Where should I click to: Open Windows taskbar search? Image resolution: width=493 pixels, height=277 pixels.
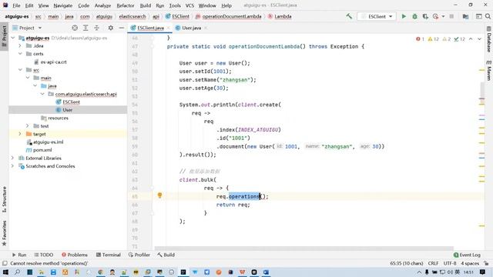(x=17, y=272)
